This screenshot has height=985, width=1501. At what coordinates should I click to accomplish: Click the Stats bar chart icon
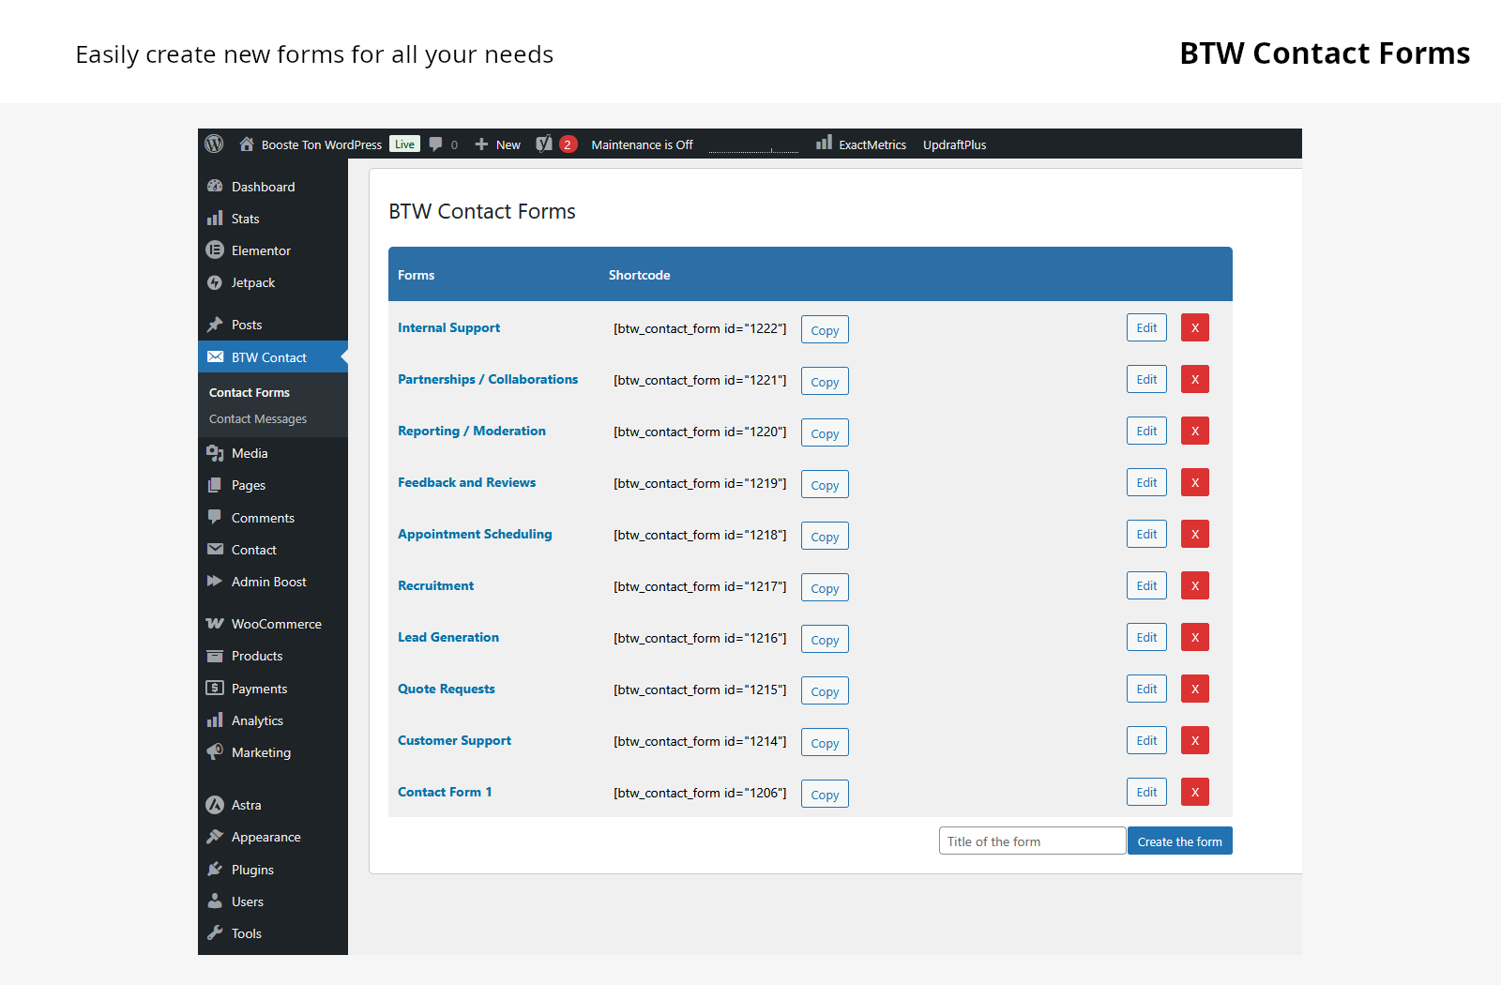click(215, 218)
